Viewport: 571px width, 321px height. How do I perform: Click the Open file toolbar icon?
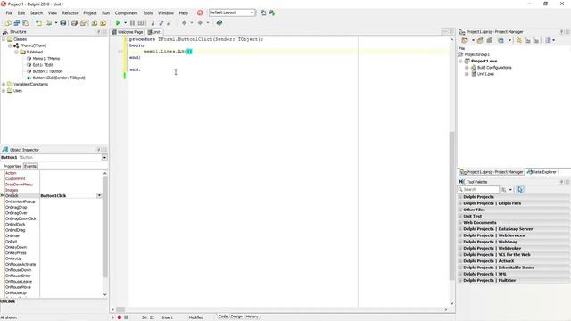point(49,23)
